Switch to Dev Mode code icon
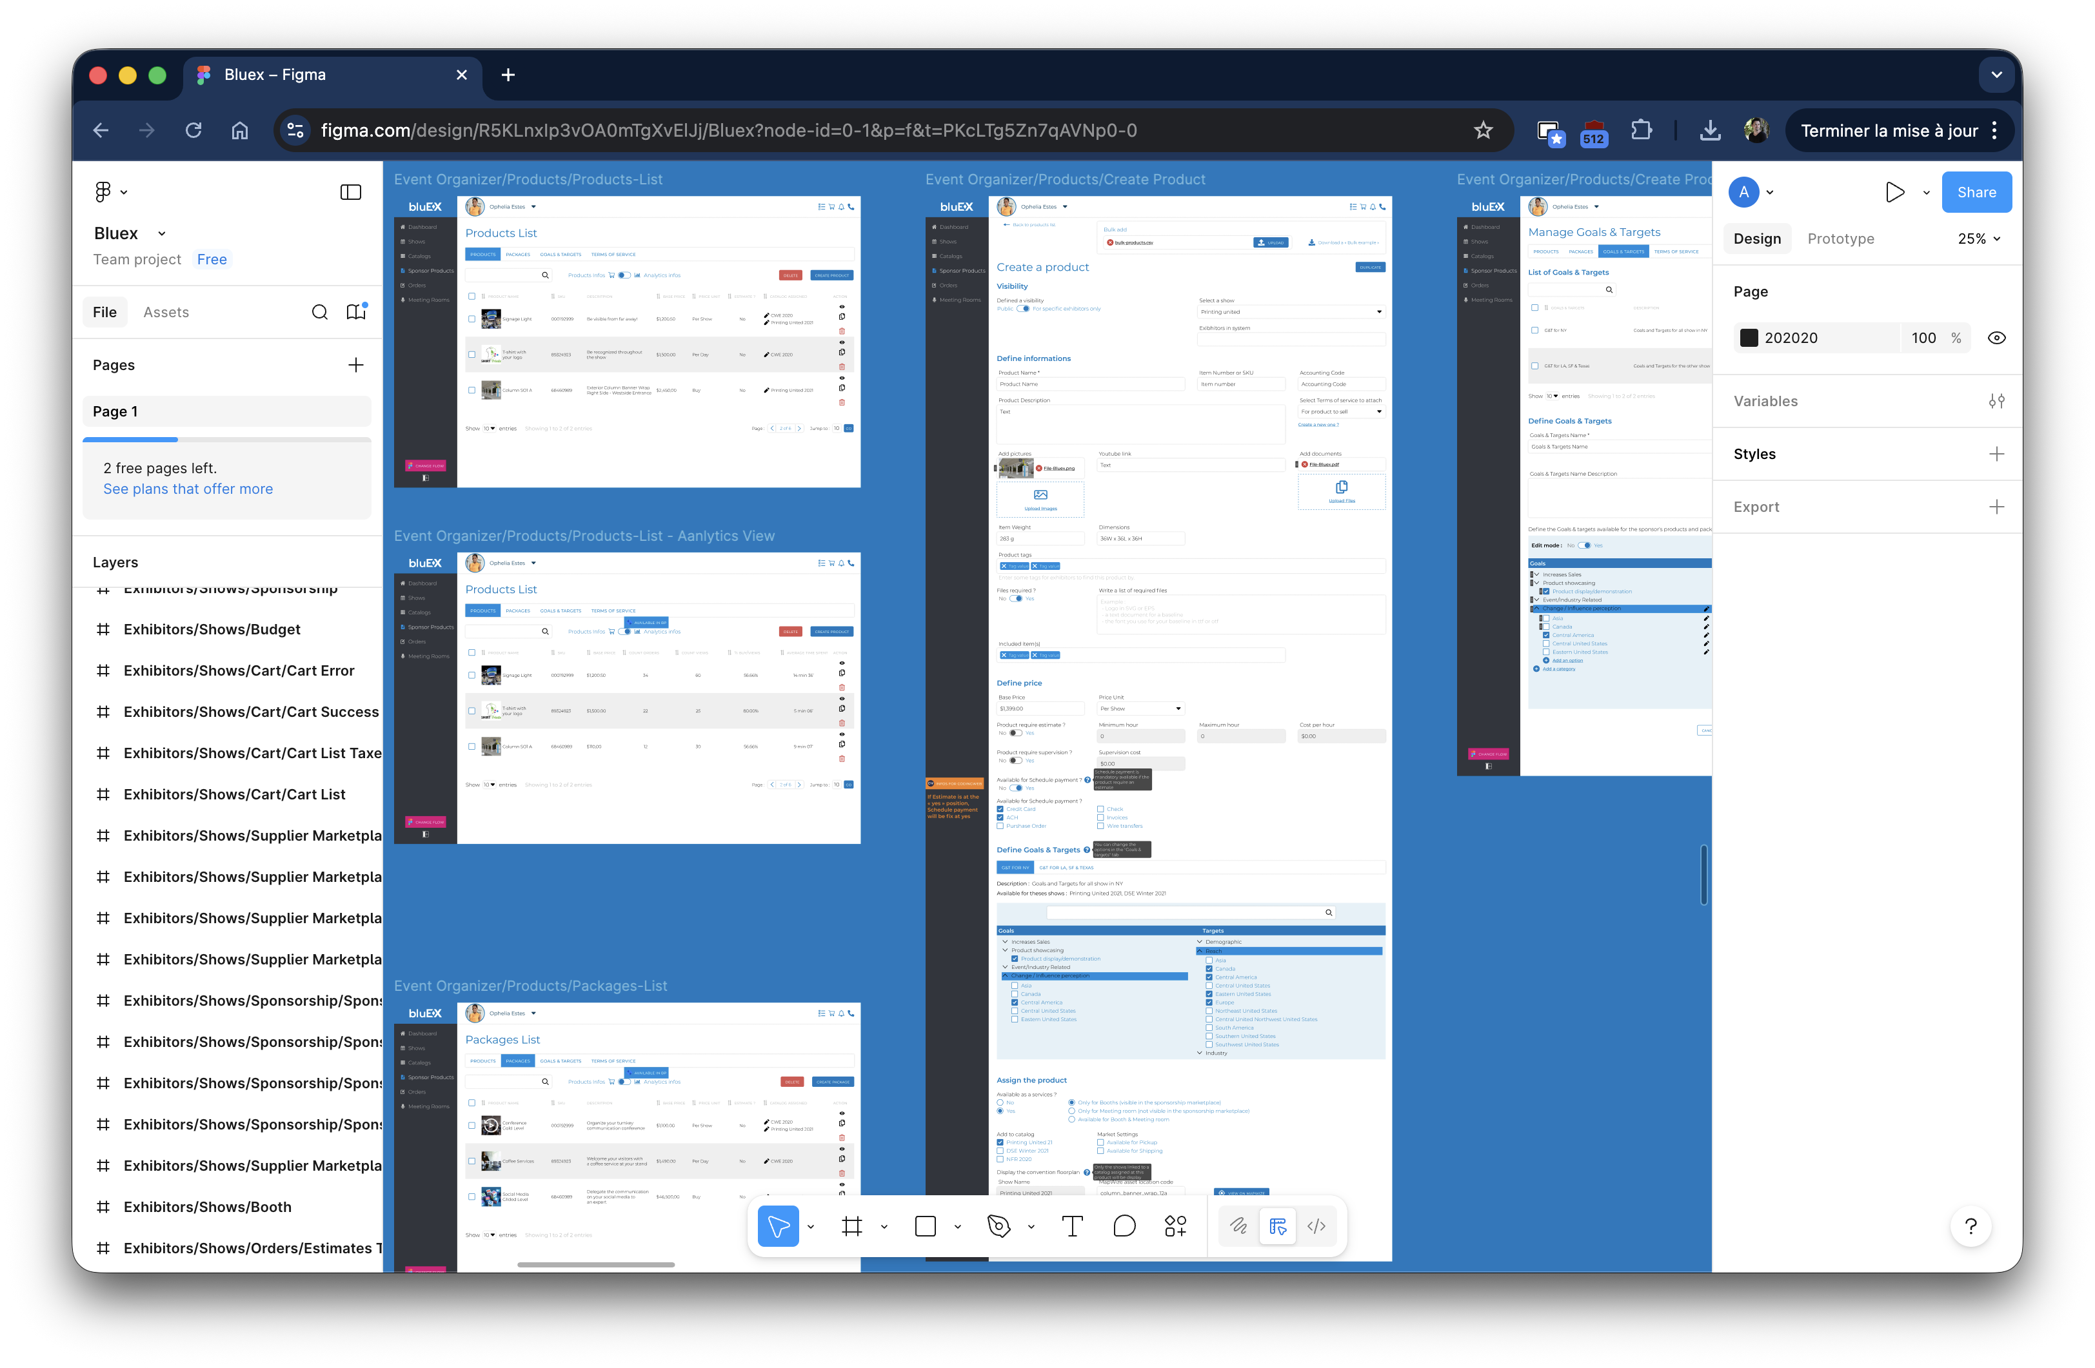 click(x=1316, y=1226)
